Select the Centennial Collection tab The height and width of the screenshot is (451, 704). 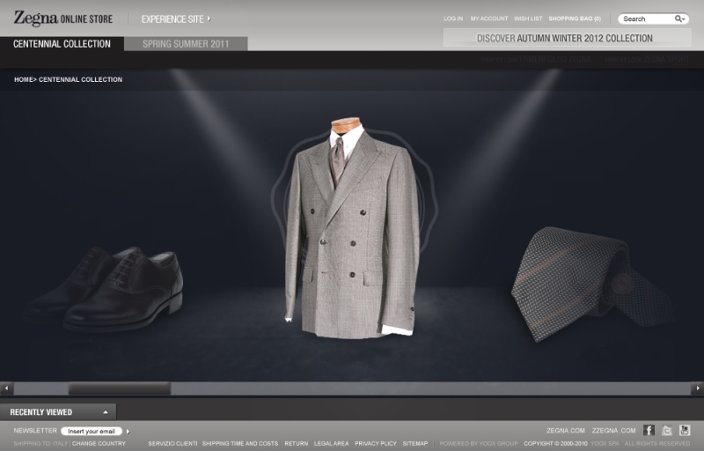pyautogui.click(x=62, y=44)
